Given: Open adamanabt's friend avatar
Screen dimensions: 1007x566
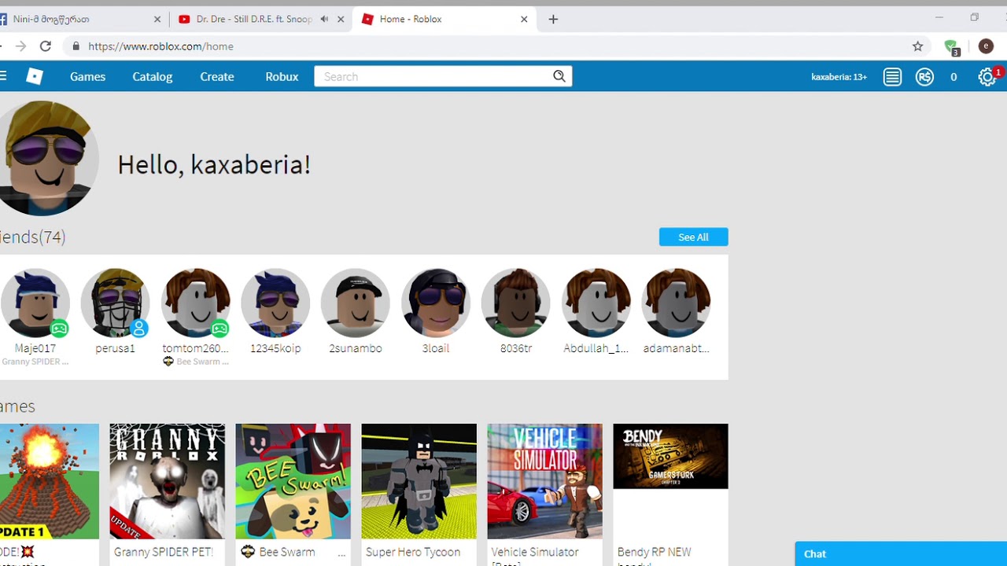Looking at the screenshot, I should [x=677, y=303].
